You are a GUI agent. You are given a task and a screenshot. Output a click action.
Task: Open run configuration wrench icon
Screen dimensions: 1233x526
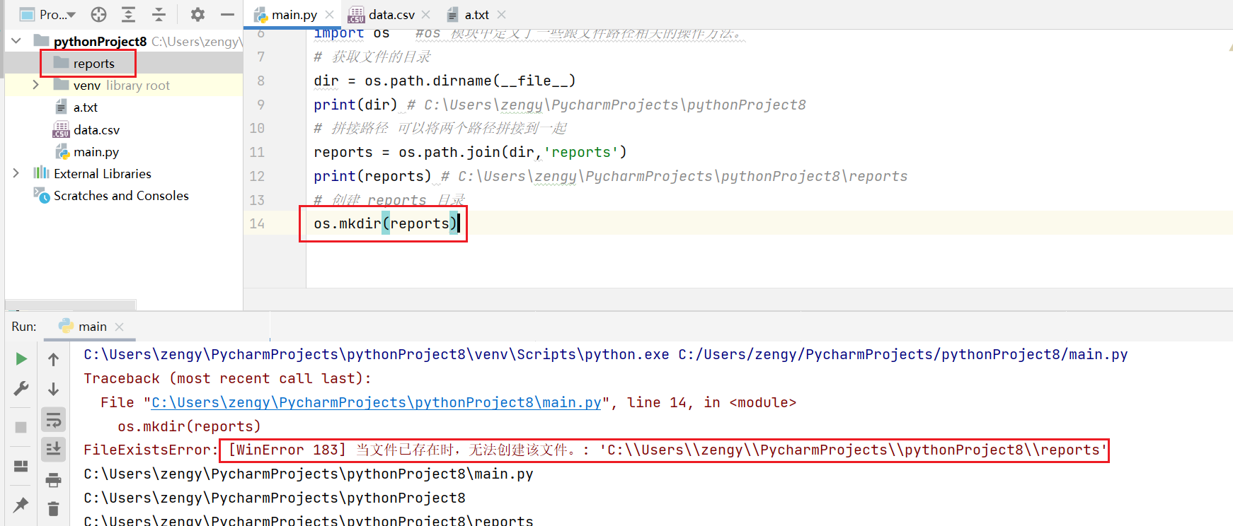pos(21,388)
